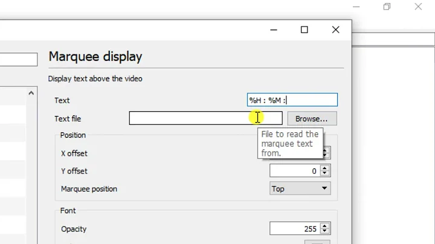Click the Browse... button

(x=312, y=118)
